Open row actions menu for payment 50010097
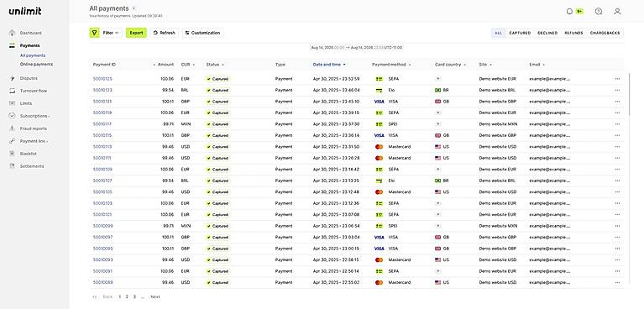This screenshot has width=644, height=309. pos(617,237)
